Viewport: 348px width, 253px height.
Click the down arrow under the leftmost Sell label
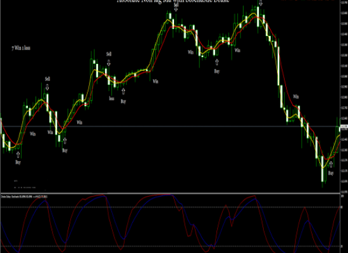[47, 87]
